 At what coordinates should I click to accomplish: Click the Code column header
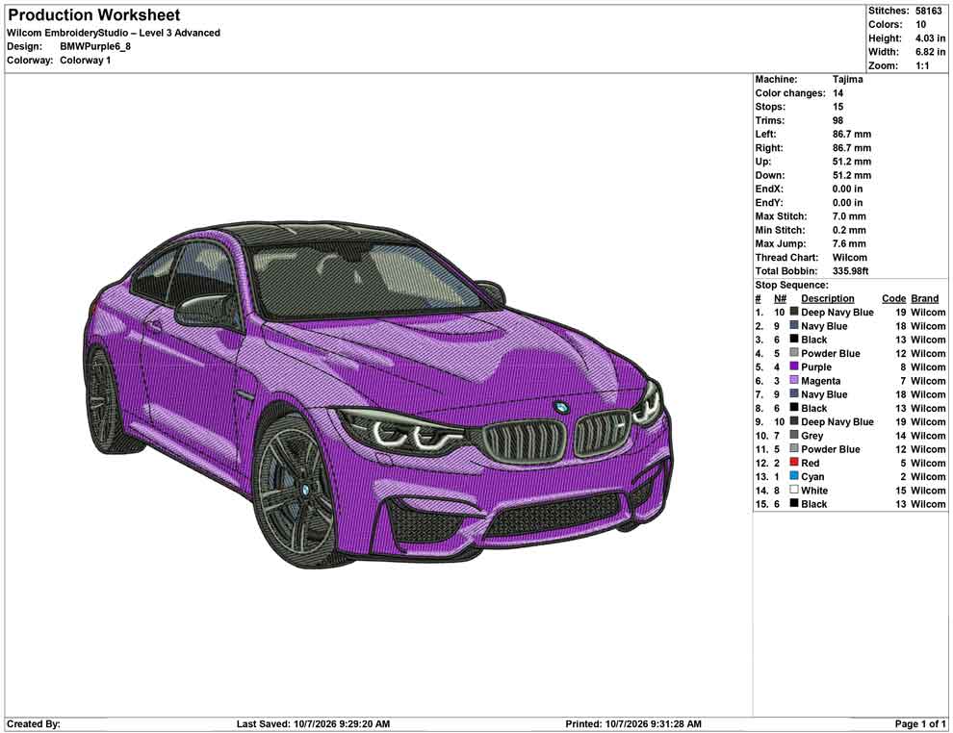click(893, 298)
